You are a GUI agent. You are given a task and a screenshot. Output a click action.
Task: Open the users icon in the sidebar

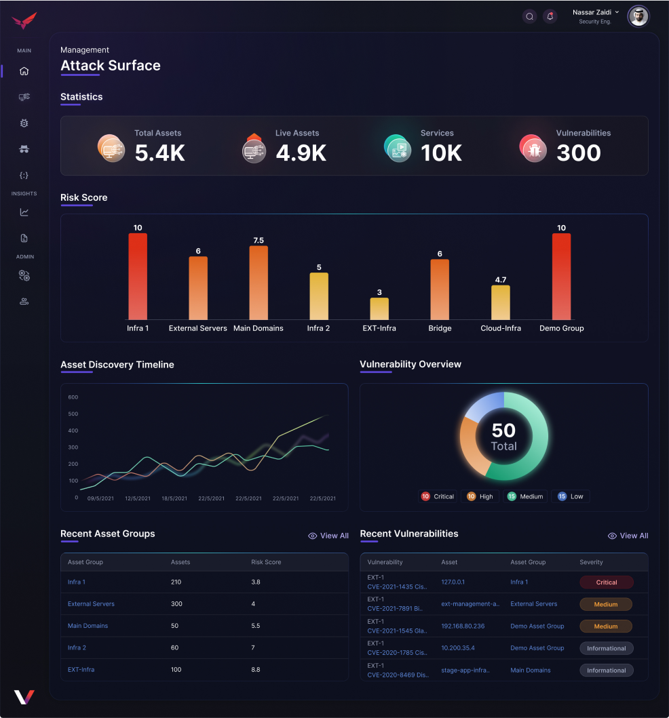[x=24, y=301]
